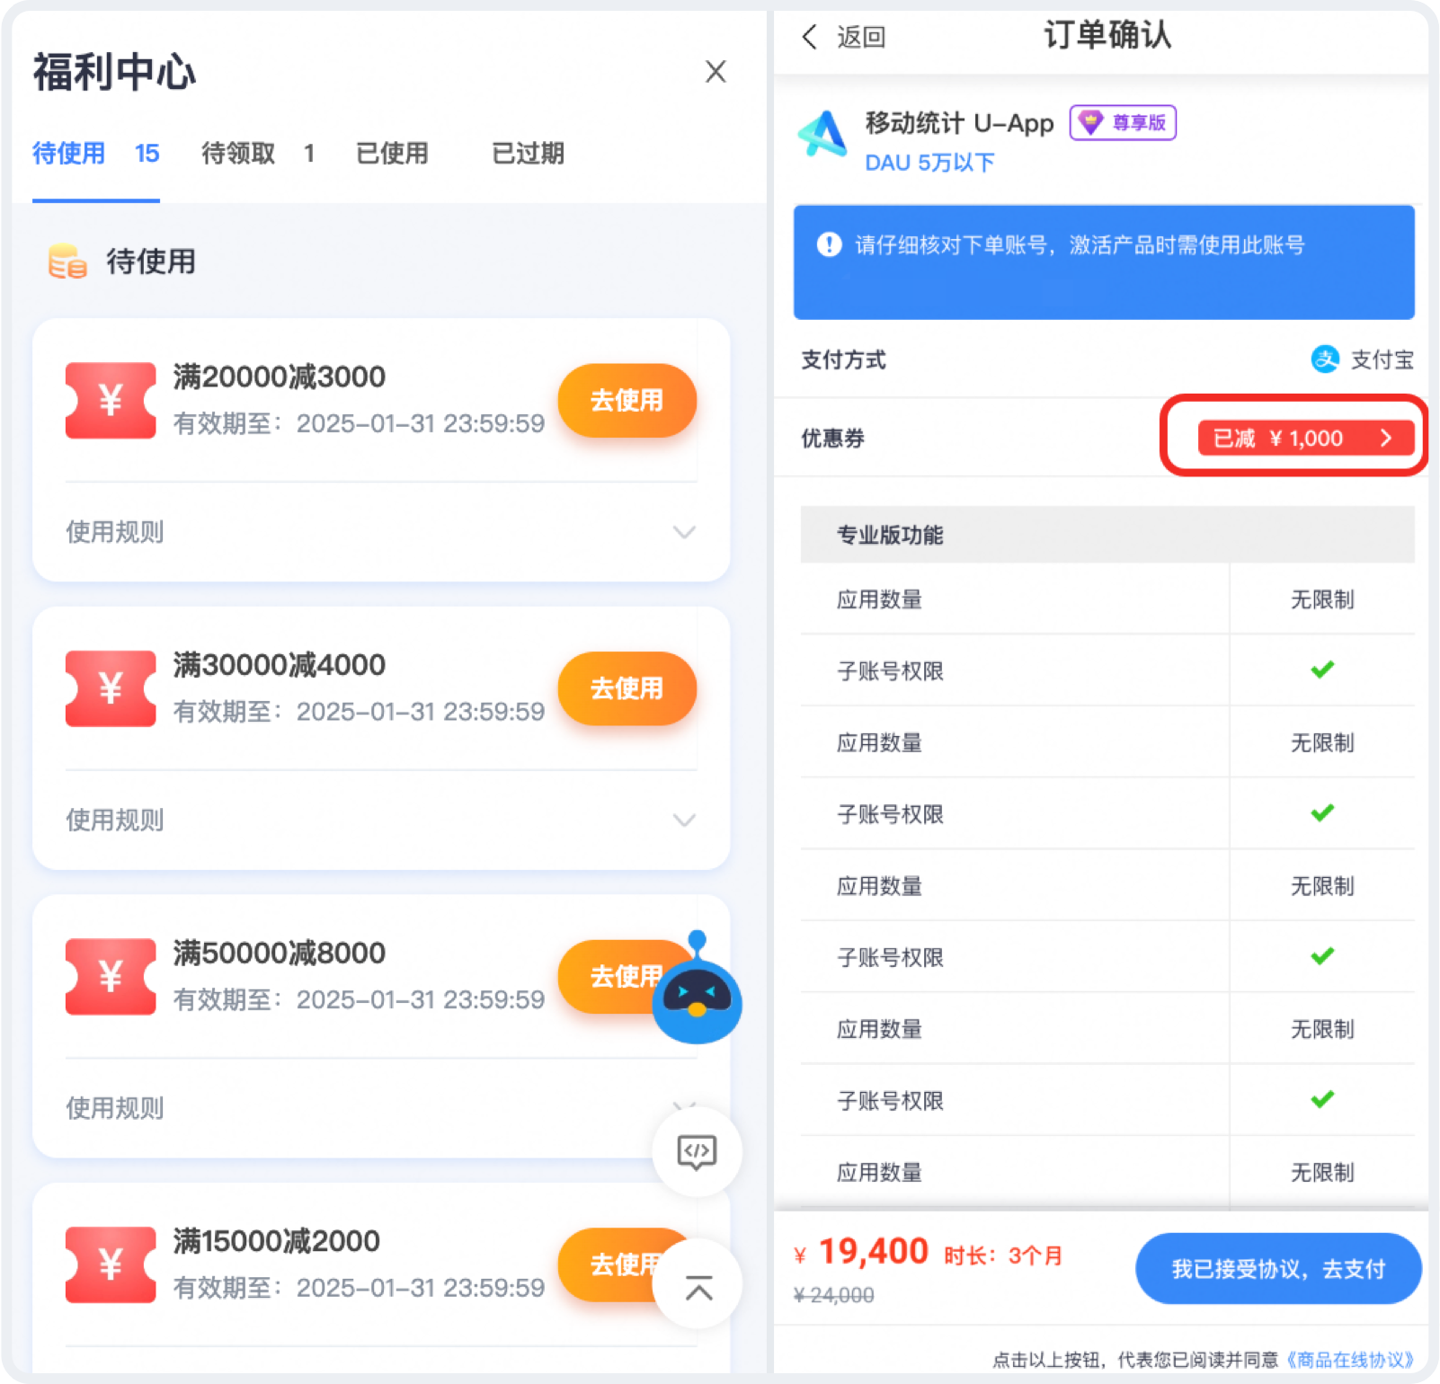Click the ¥19,400 total price
The height and width of the screenshot is (1384, 1440).
861,1251
